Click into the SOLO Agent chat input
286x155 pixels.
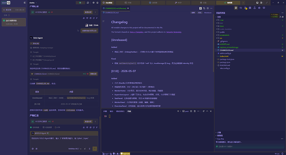click(64, 141)
